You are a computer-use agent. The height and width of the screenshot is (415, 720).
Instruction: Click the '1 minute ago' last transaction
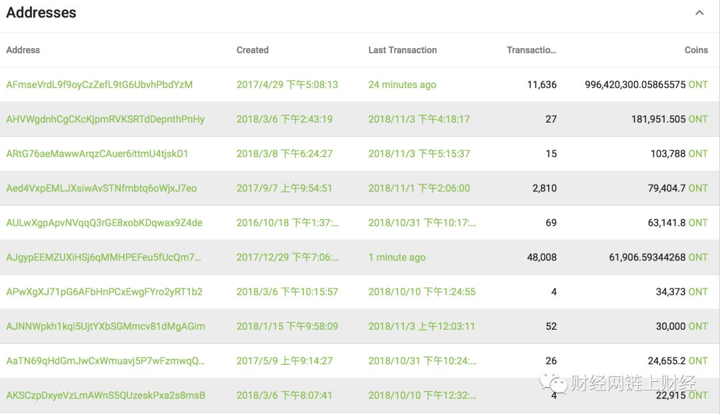(397, 257)
